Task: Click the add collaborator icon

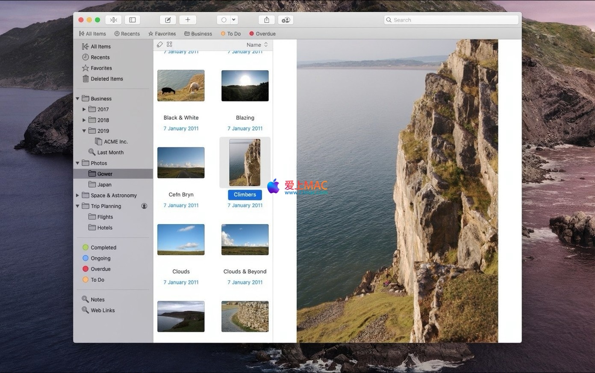Action: 286,20
